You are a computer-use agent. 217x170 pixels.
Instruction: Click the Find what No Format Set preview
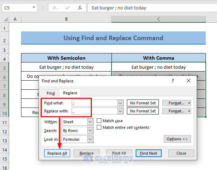[x=143, y=103]
